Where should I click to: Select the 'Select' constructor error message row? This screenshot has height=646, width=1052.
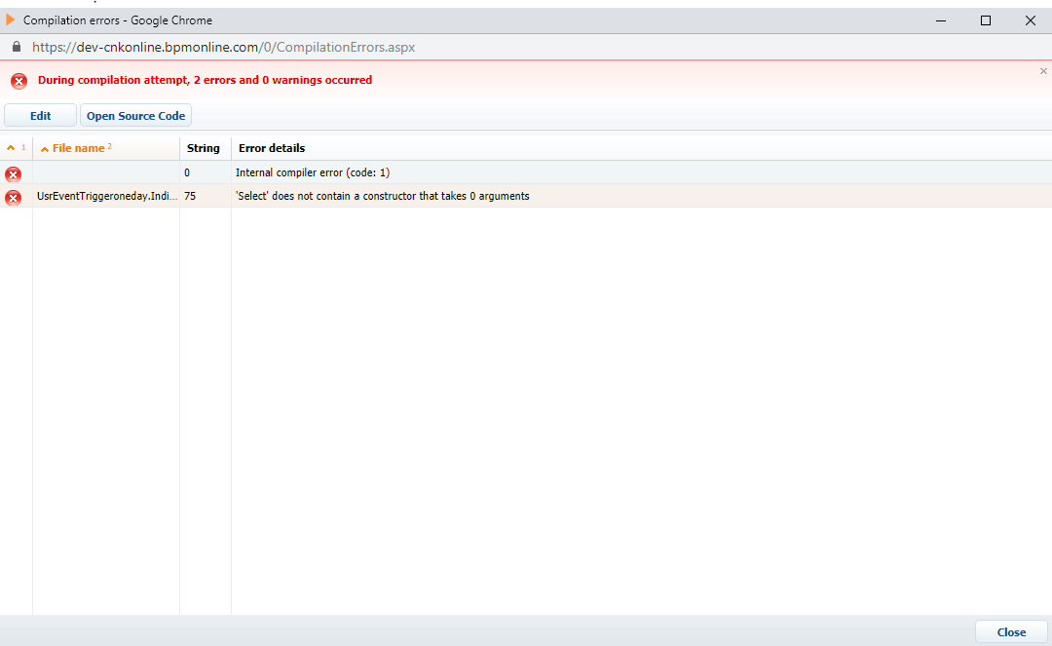point(526,196)
